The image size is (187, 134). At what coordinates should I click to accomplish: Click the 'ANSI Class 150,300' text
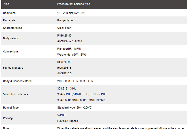click(70, 41)
